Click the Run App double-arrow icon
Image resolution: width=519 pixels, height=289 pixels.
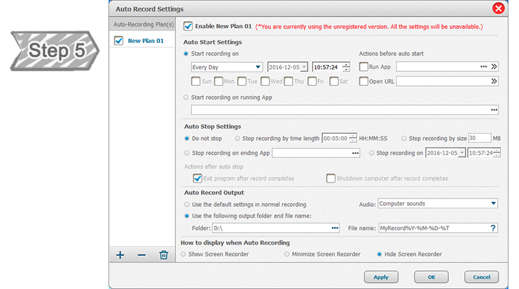point(494,67)
